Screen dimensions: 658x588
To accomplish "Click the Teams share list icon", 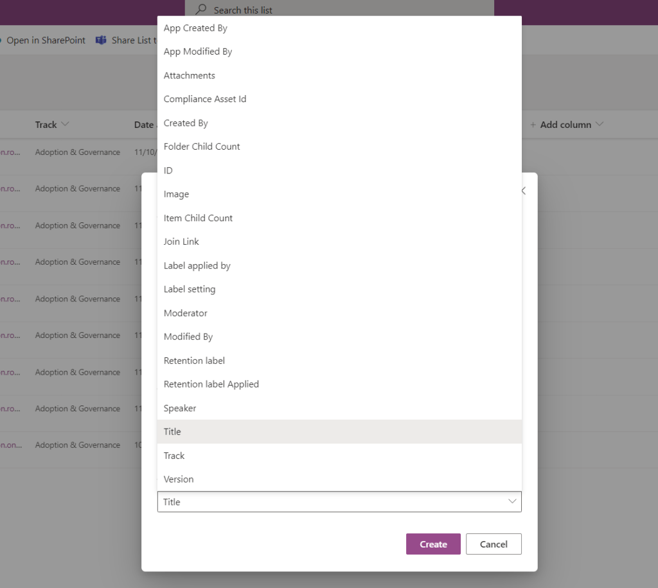I will [x=101, y=40].
